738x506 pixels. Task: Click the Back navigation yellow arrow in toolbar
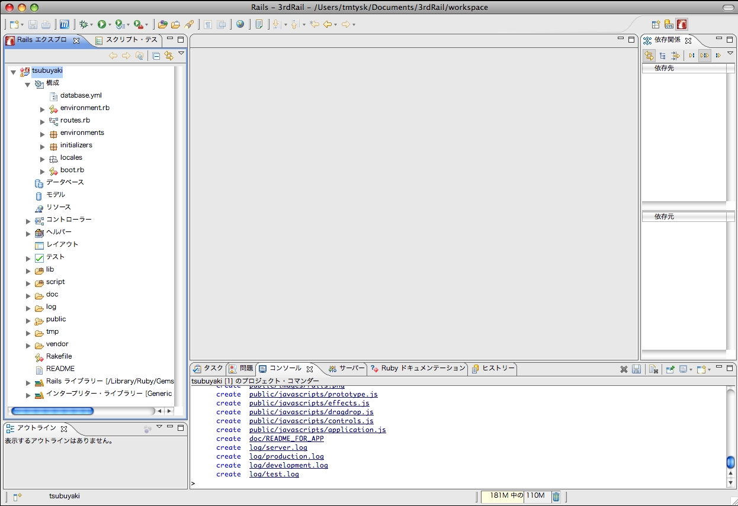(328, 24)
